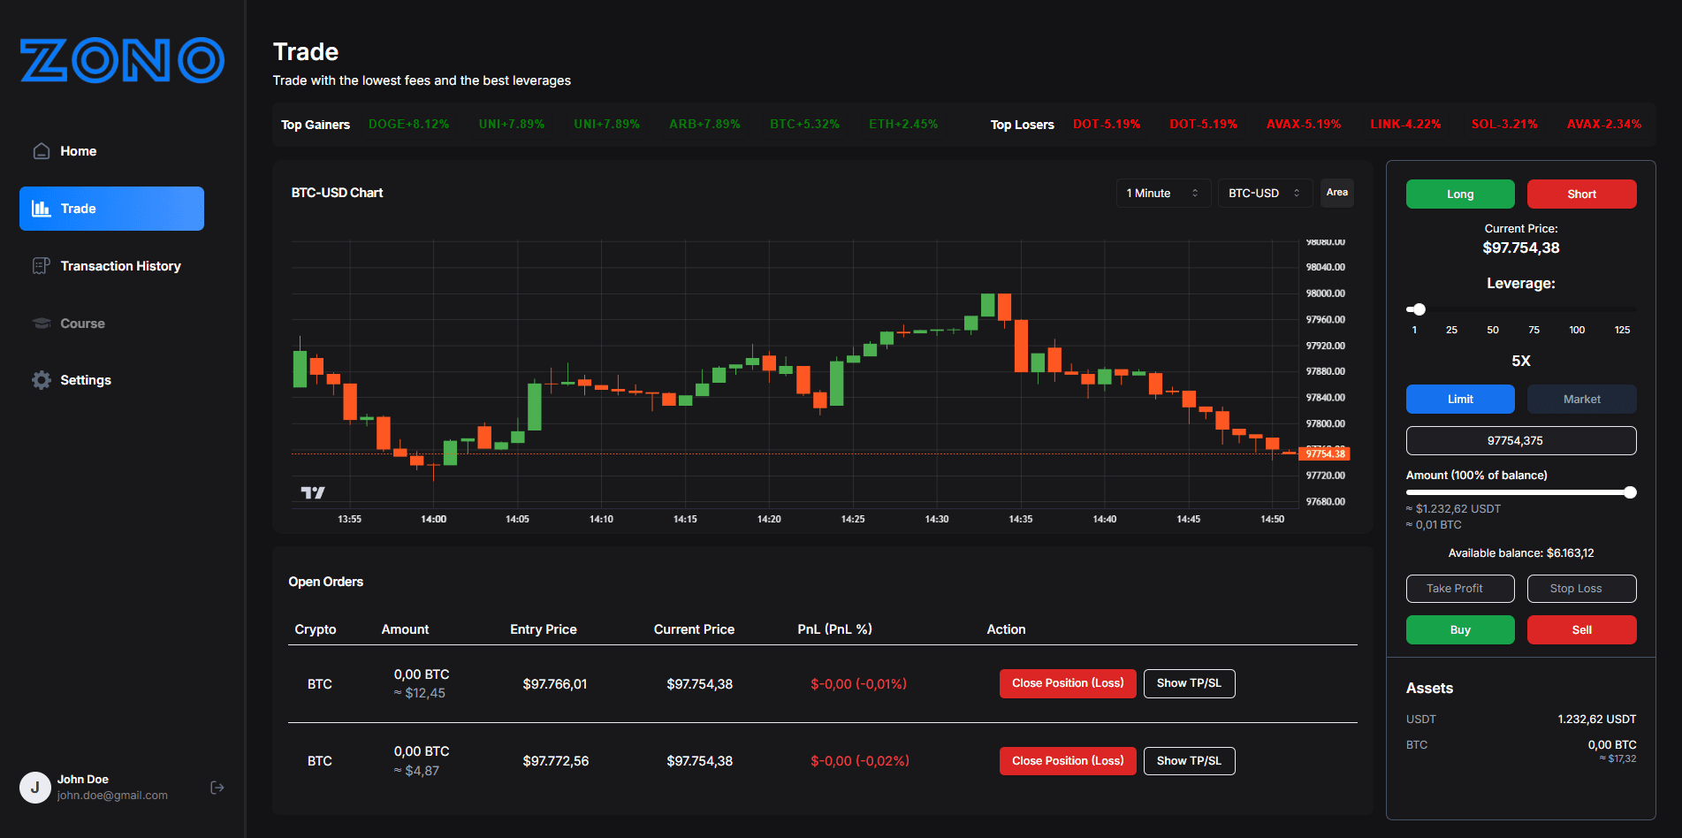This screenshot has height=838, width=1682.
Task: Open Take Profit setting
Action: pyautogui.click(x=1460, y=589)
